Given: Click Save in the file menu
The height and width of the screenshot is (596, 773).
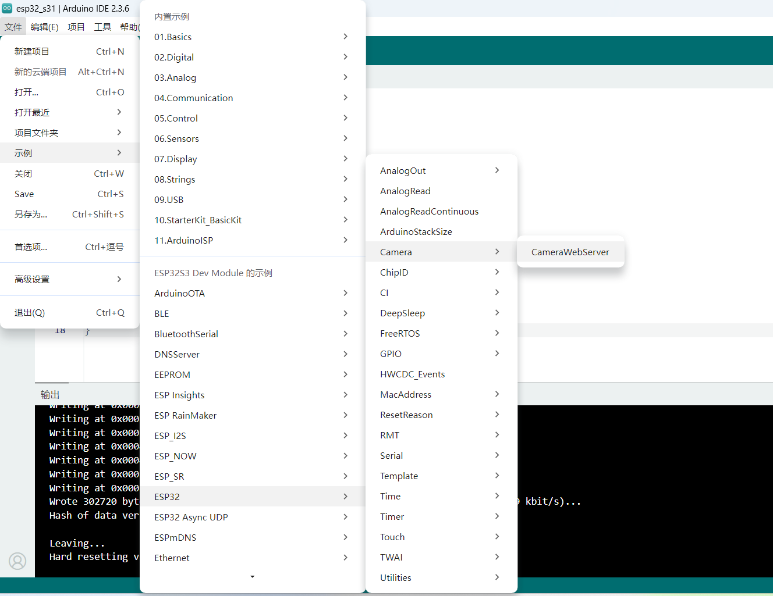Looking at the screenshot, I should pos(70,194).
